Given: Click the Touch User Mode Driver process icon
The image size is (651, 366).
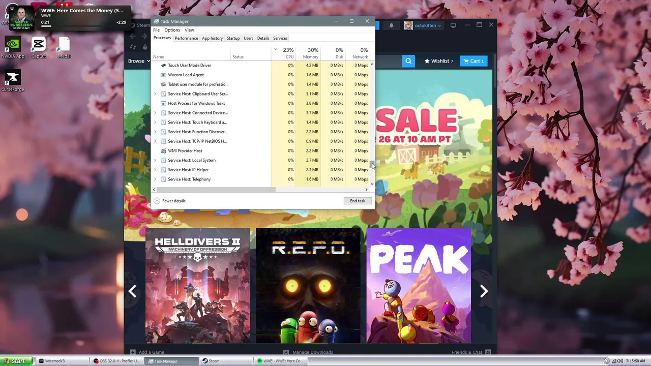Looking at the screenshot, I should pyautogui.click(x=163, y=65).
